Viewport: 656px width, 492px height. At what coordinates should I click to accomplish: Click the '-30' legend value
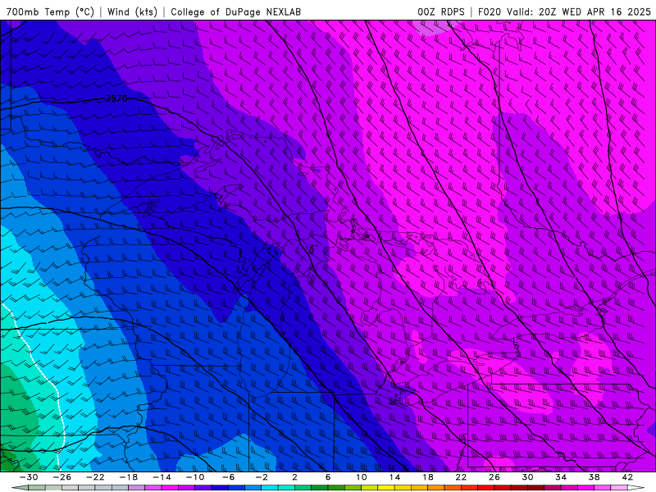pyautogui.click(x=29, y=477)
